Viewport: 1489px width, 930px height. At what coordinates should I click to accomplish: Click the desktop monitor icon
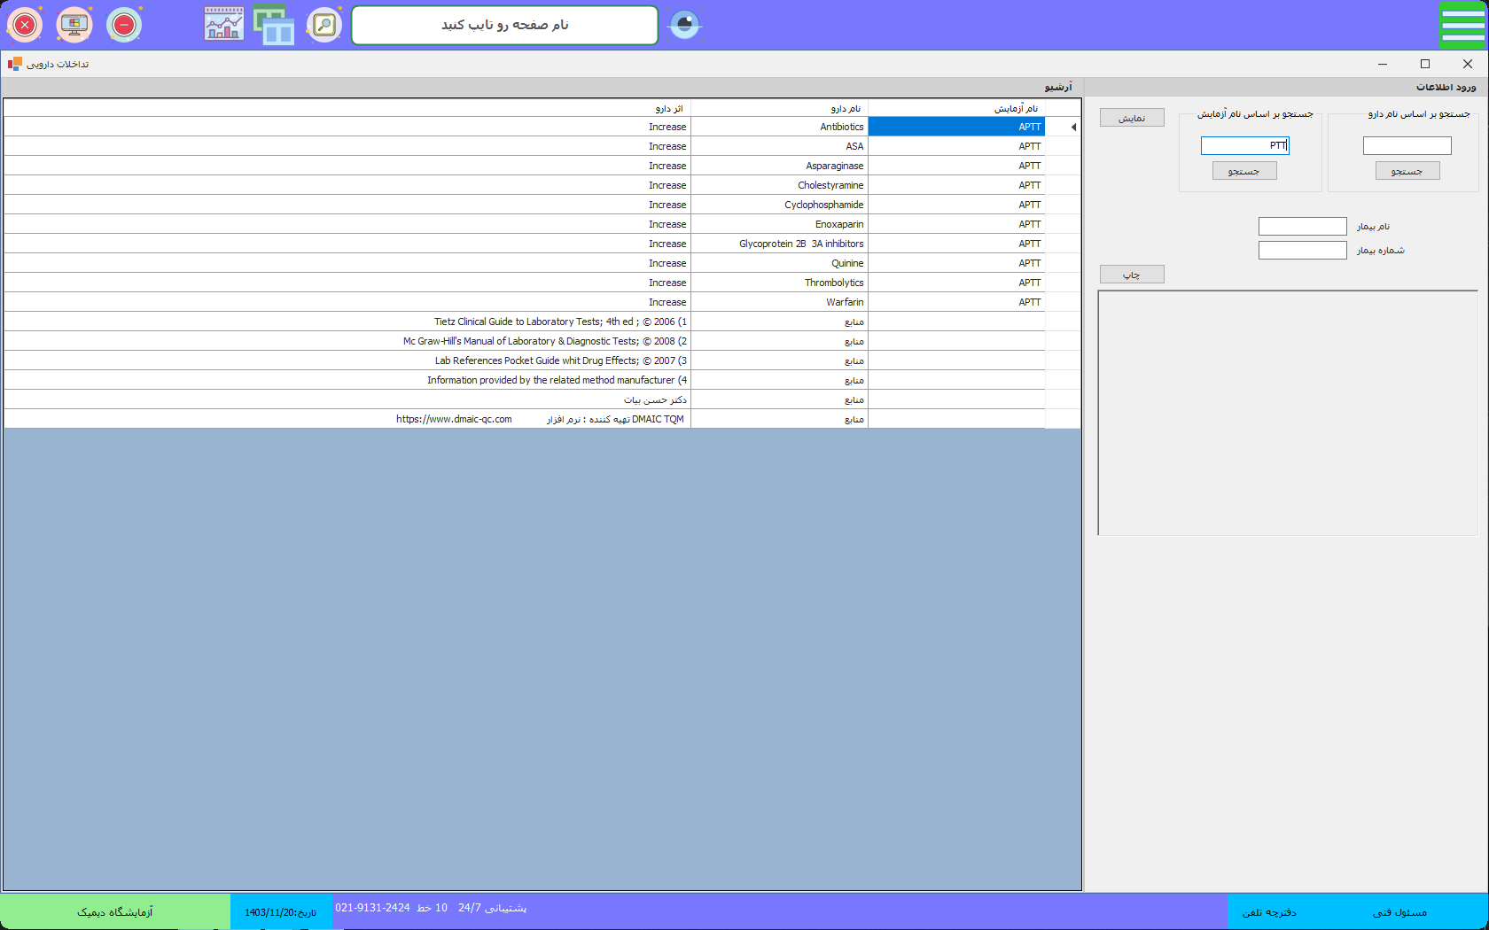click(74, 25)
